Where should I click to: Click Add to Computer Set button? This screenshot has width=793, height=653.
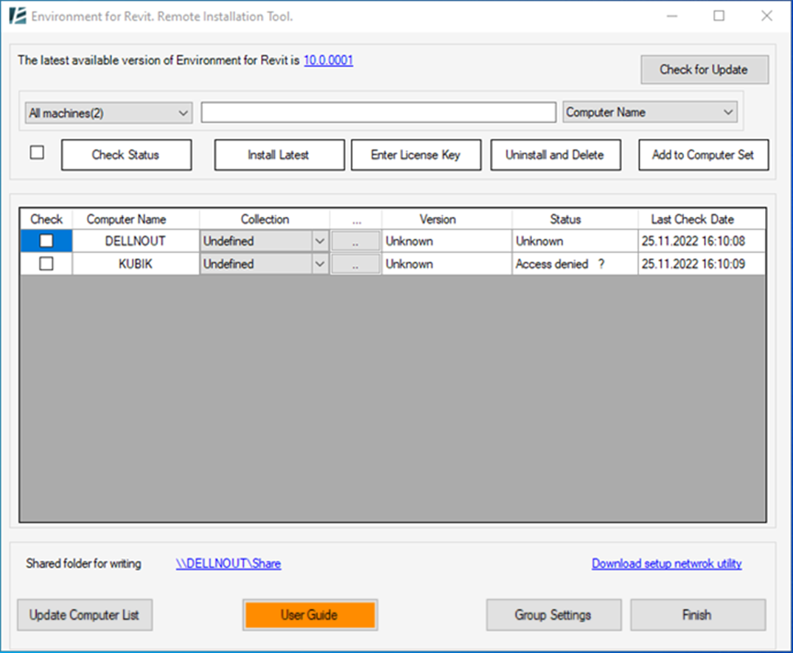click(x=704, y=155)
